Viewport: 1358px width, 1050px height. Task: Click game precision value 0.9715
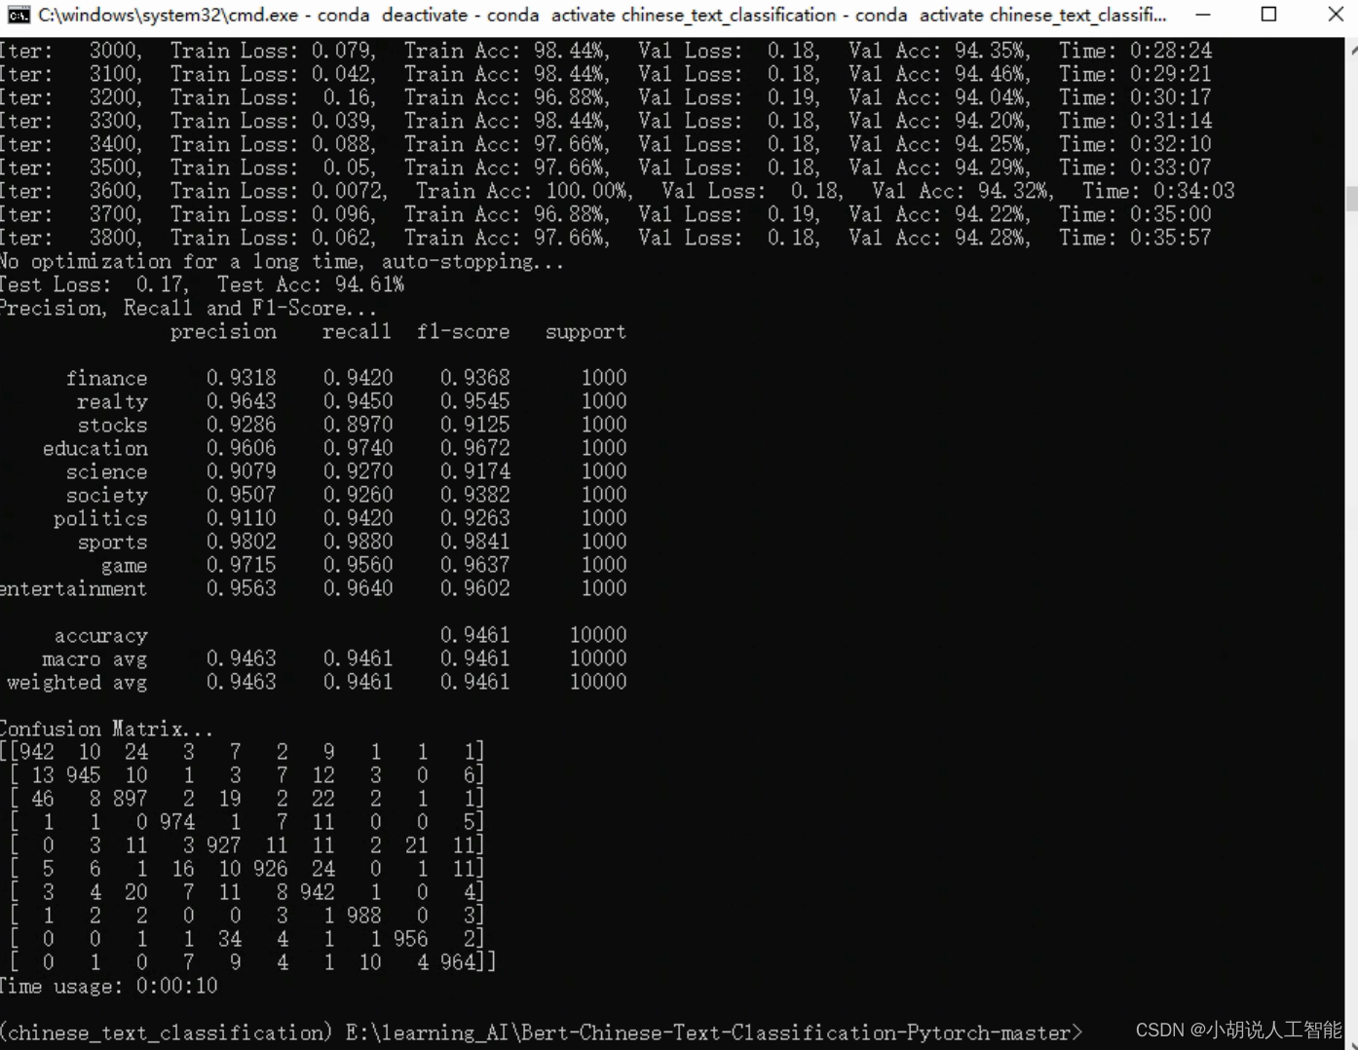pos(241,565)
